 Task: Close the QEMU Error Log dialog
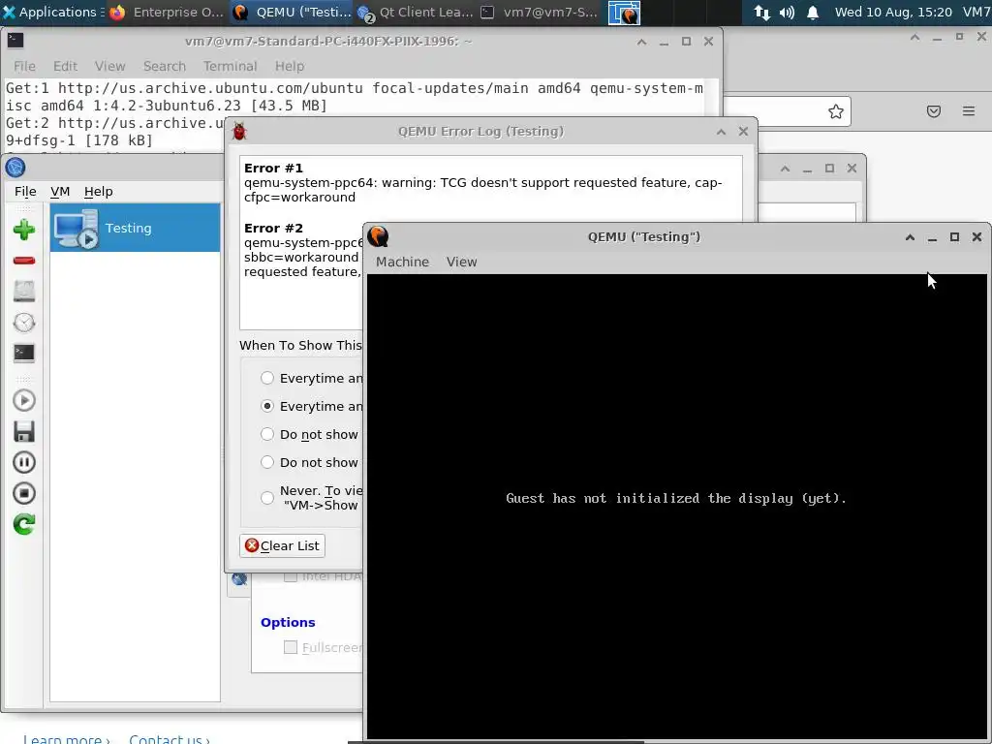point(743,132)
